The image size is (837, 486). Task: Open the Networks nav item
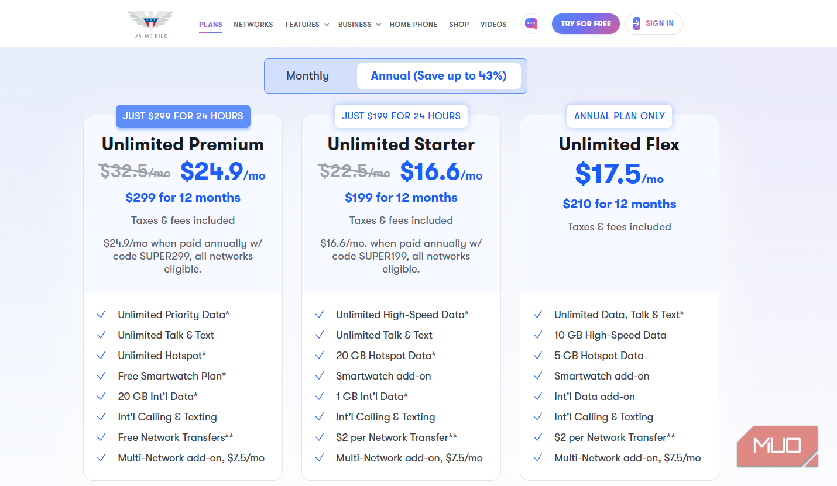253,24
